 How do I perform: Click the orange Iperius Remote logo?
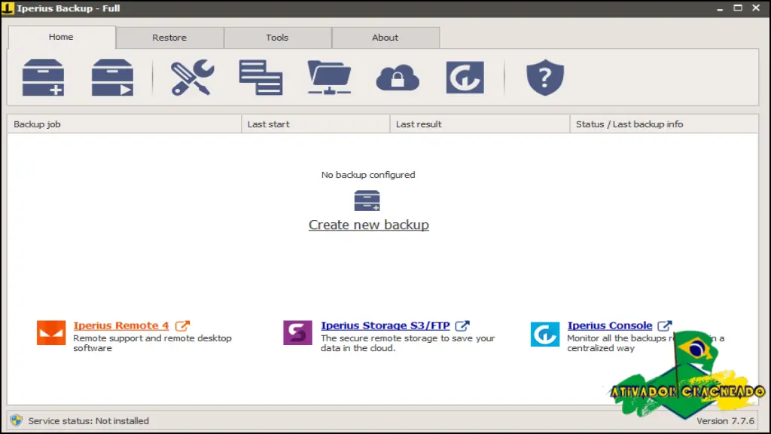[x=51, y=332]
